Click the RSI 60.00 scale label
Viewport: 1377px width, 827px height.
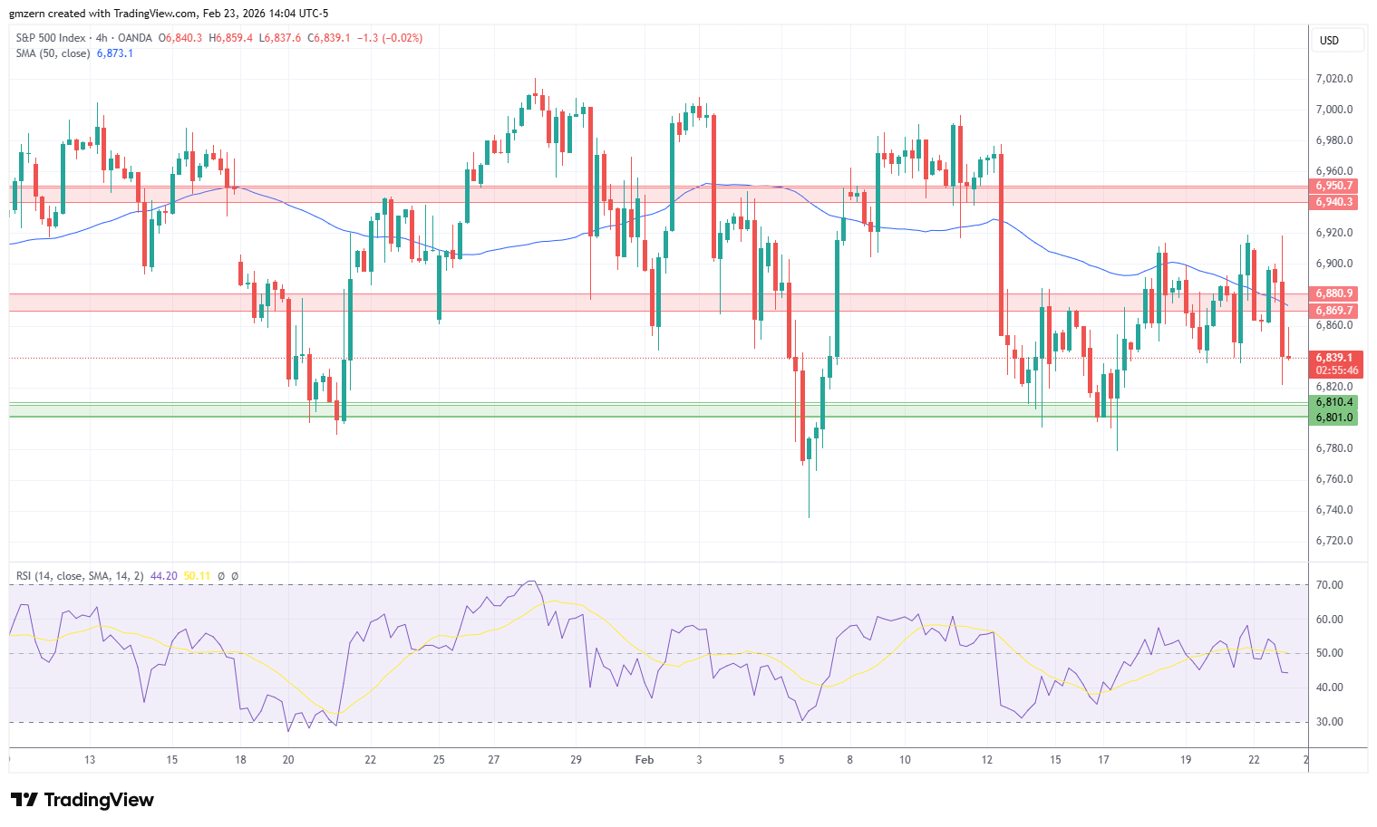click(1330, 620)
